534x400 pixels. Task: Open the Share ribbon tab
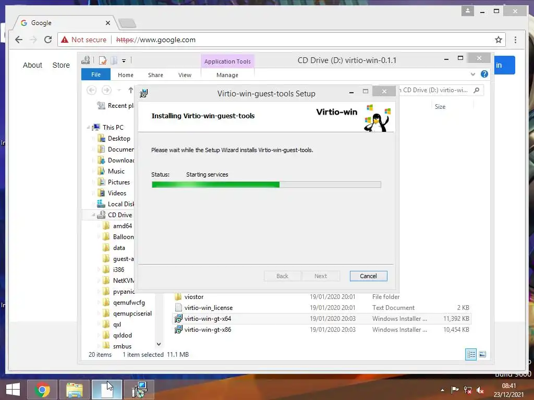point(155,75)
